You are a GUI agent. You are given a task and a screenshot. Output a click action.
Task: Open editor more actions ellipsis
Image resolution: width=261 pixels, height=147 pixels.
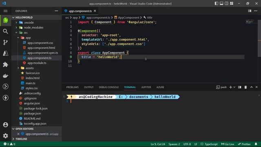pos(256,11)
